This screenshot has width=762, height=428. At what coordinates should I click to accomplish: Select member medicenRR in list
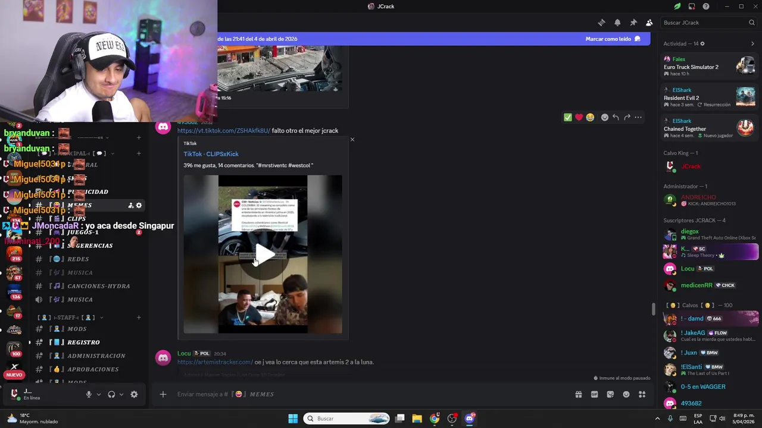(710, 285)
